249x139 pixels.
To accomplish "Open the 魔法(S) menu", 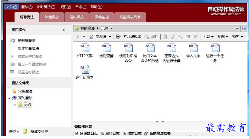I will click(27, 7).
